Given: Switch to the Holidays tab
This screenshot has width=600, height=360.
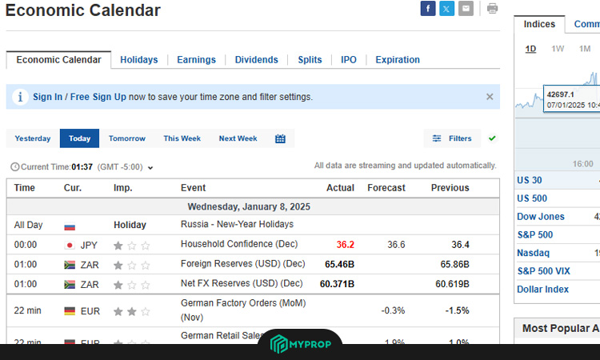Looking at the screenshot, I should pyautogui.click(x=139, y=60).
